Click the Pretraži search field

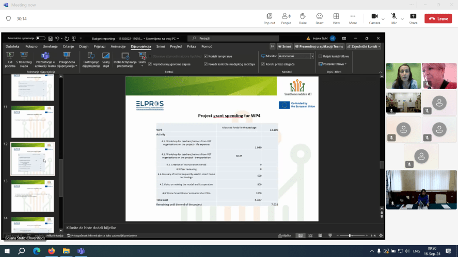point(233,38)
